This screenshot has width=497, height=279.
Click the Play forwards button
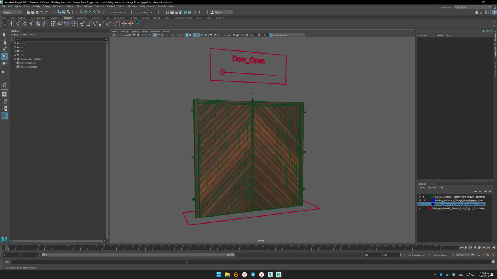(x=480, y=248)
